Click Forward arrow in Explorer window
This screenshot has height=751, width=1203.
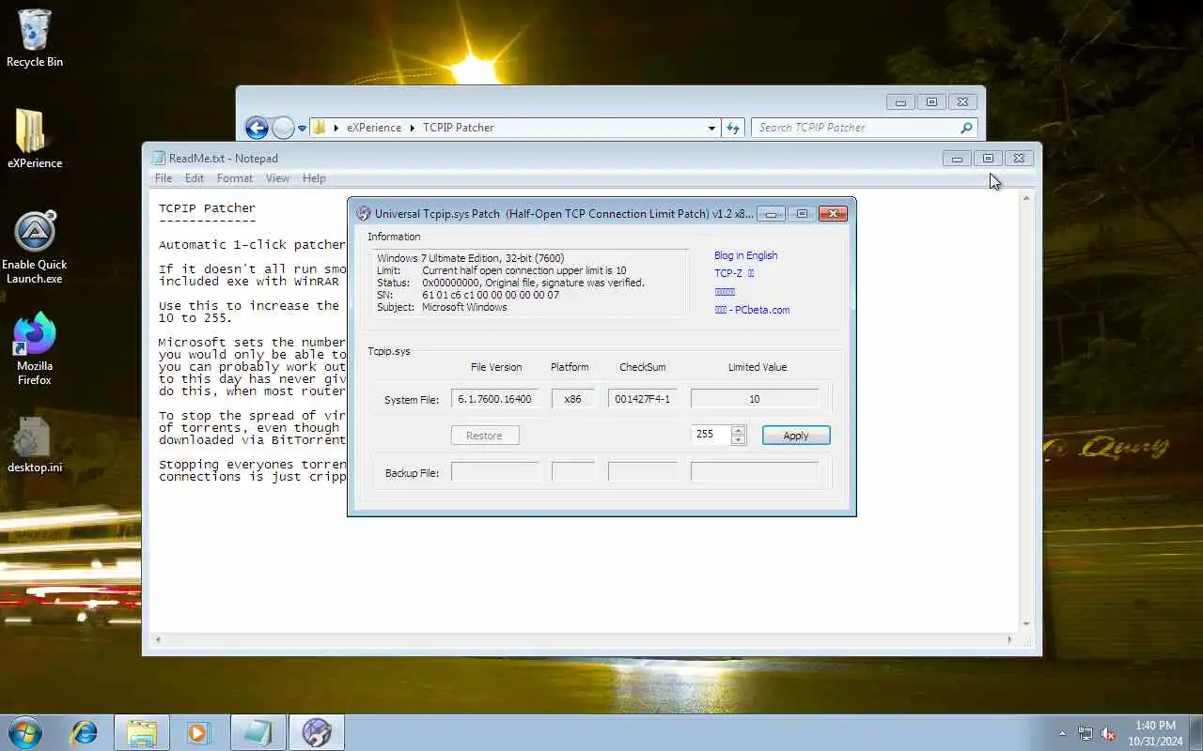click(283, 128)
